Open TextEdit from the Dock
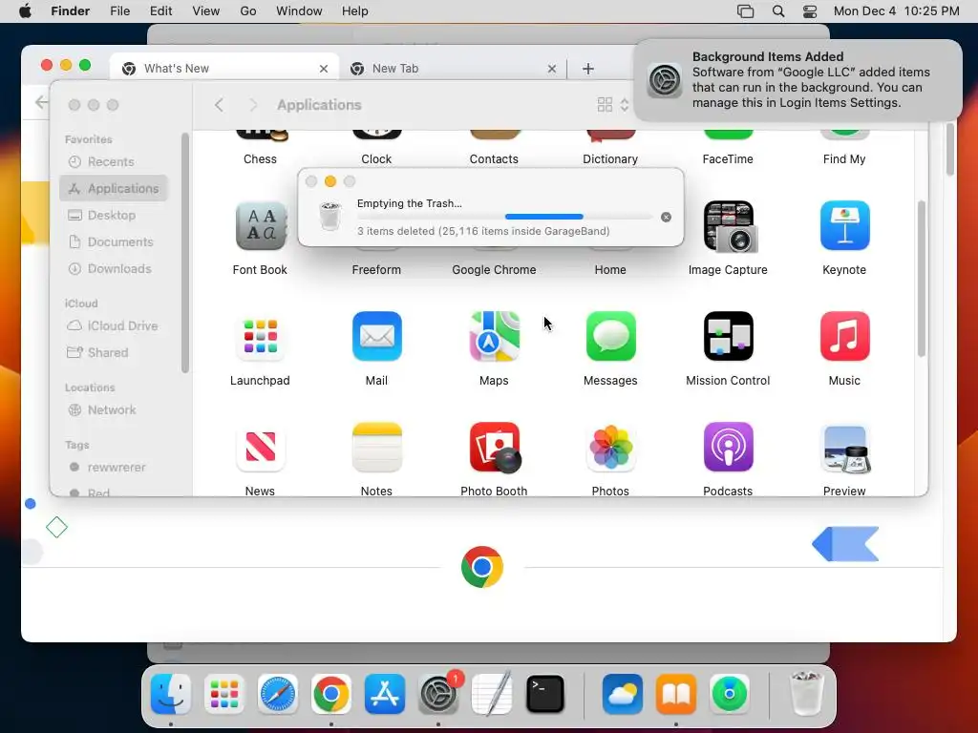Viewport: 978px width, 733px height. coord(492,694)
